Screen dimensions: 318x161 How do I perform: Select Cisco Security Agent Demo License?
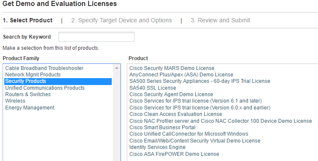171,94
